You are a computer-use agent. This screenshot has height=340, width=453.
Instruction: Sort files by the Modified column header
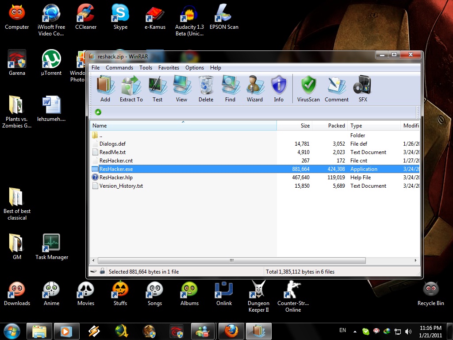pos(410,125)
